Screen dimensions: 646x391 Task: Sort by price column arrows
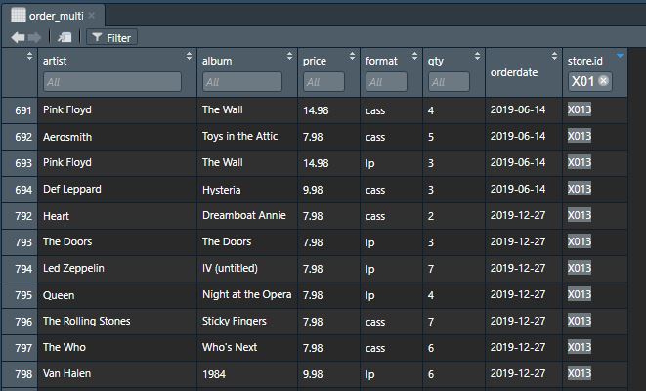pos(353,58)
